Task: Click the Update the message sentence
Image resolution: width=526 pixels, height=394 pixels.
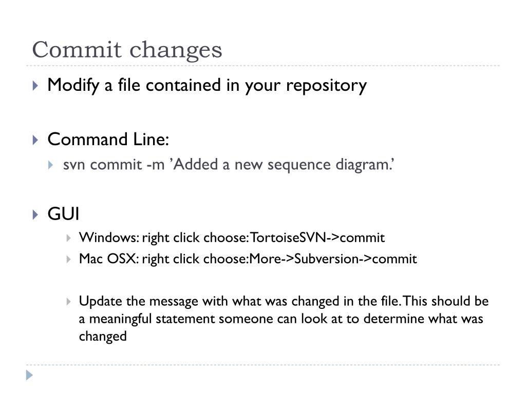Action: click(x=284, y=319)
